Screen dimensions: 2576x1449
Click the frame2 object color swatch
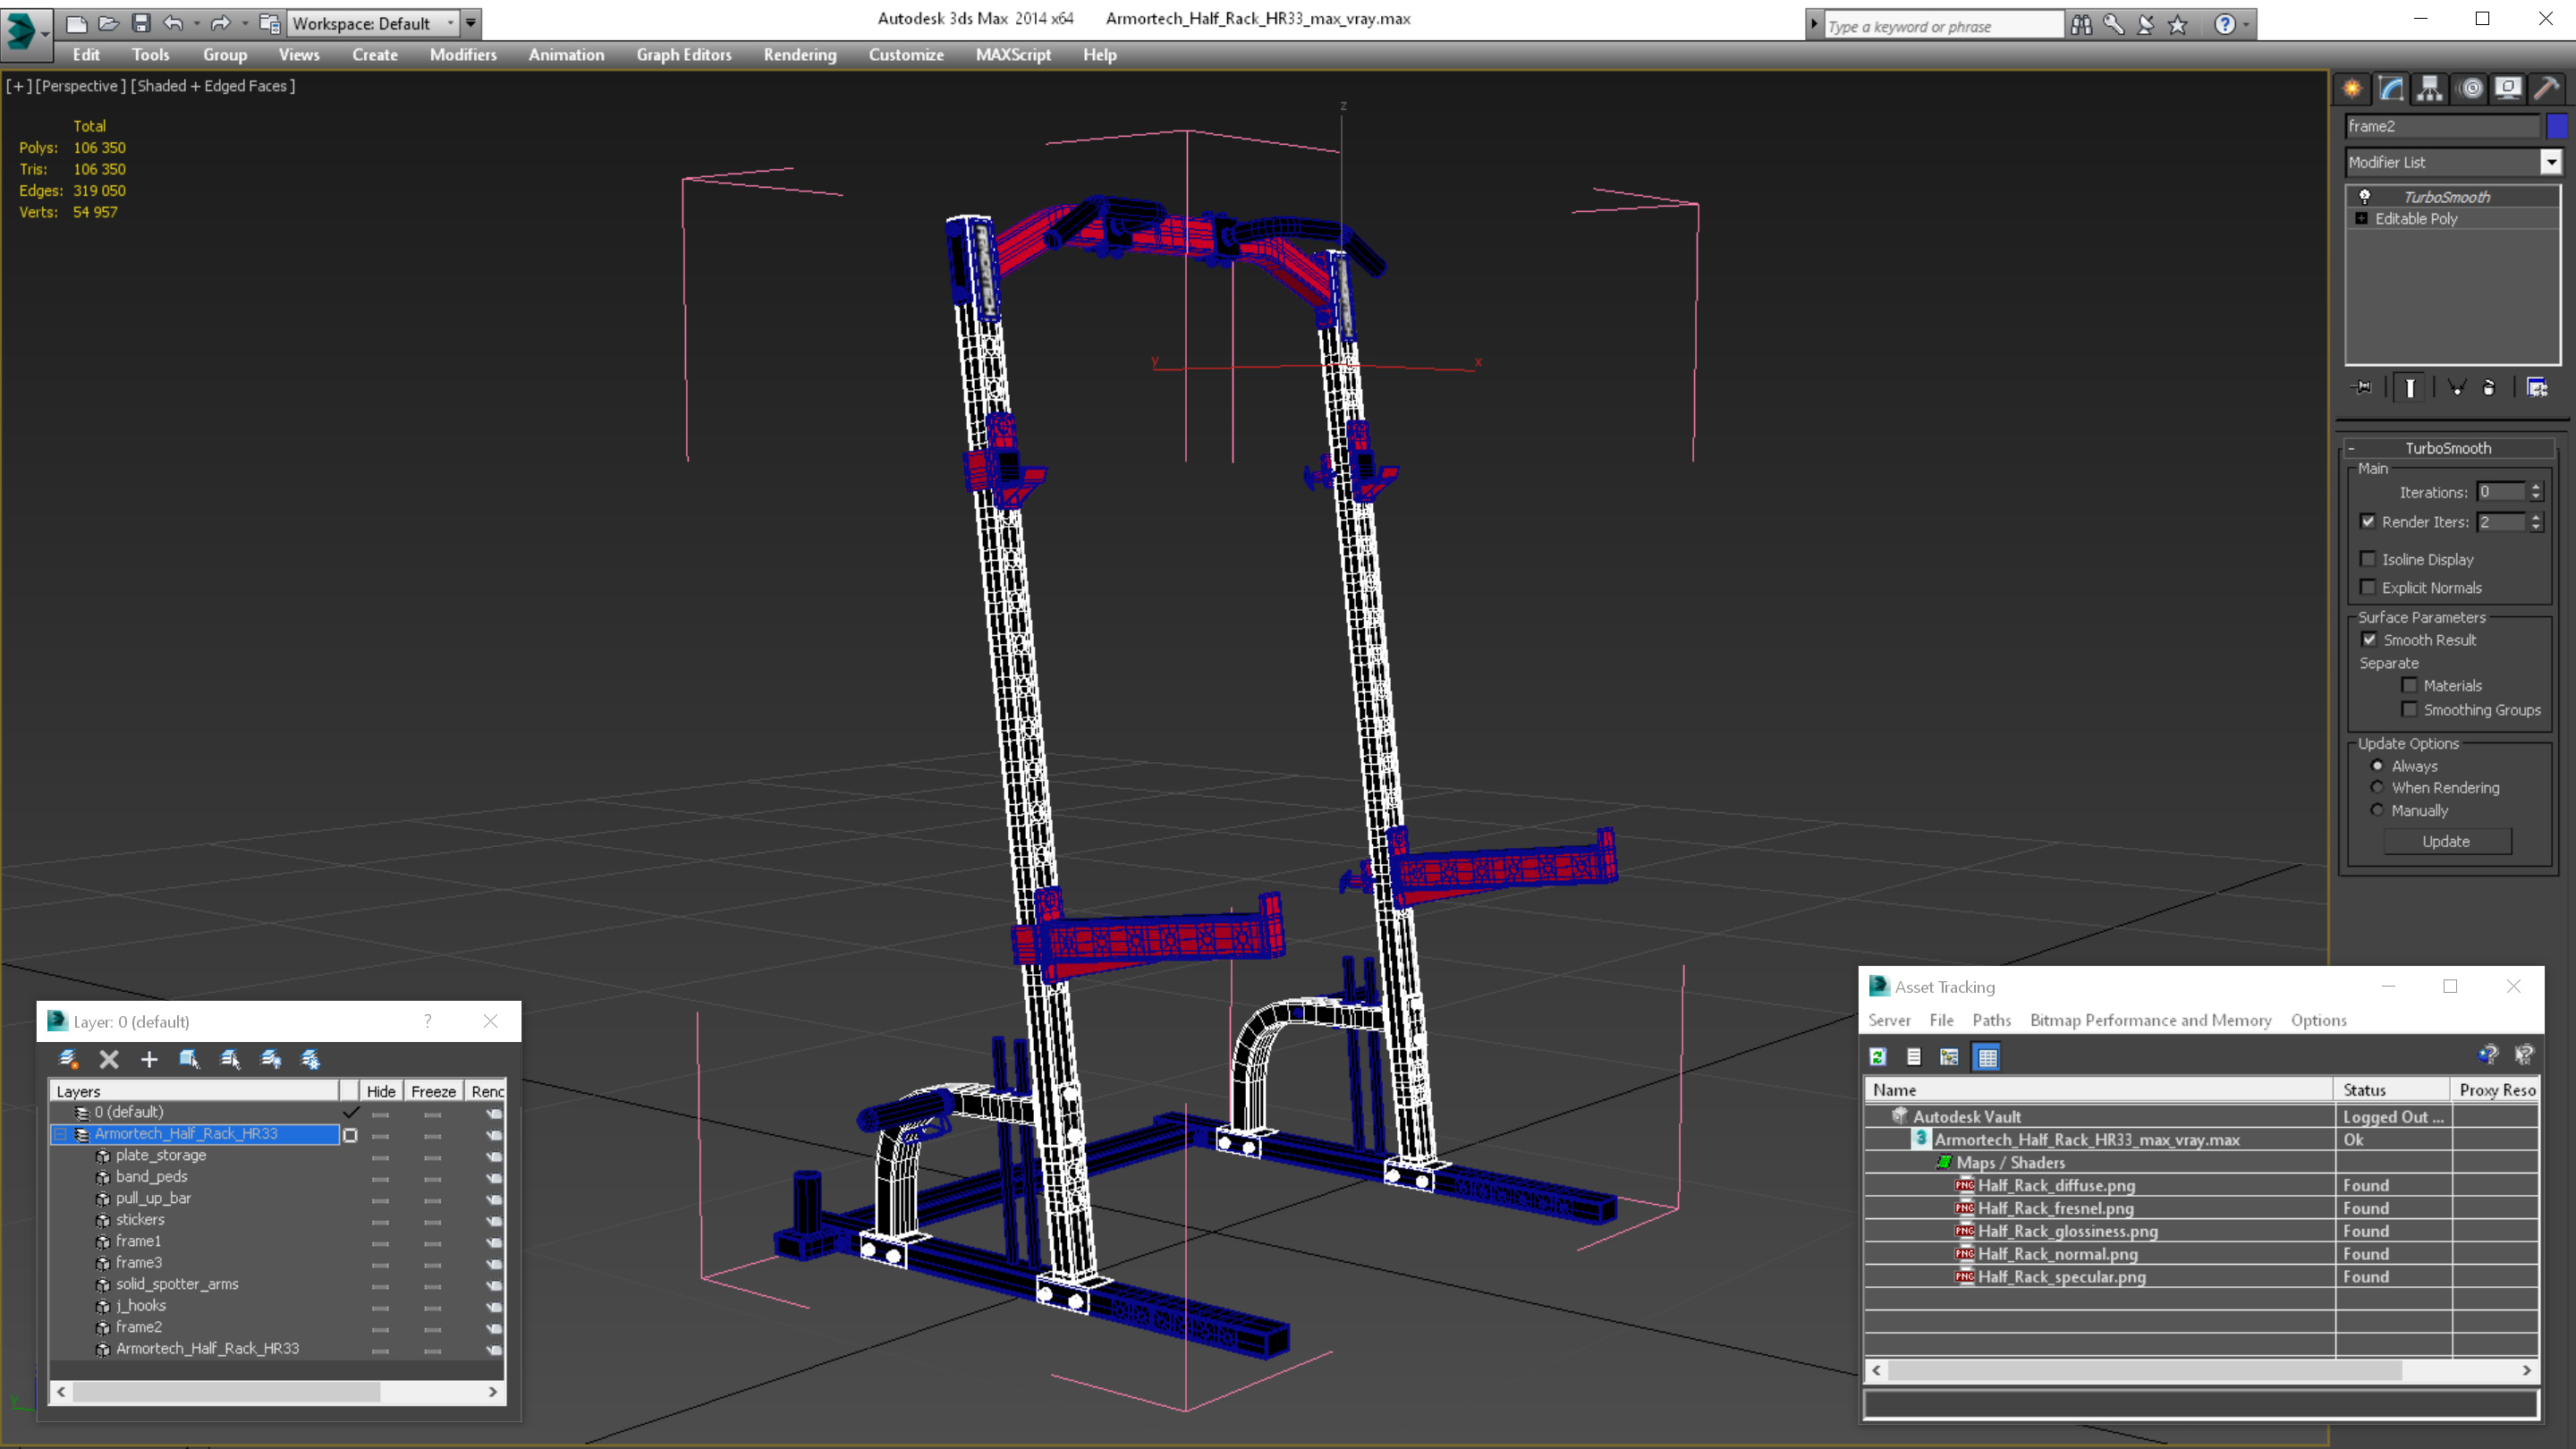2556,126
